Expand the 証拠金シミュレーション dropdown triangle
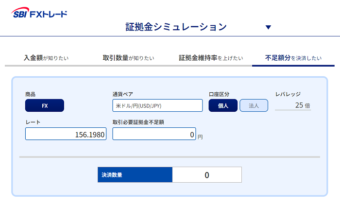This screenshot has width=340, height=206. pyautogui.click(x=268, y=27)
